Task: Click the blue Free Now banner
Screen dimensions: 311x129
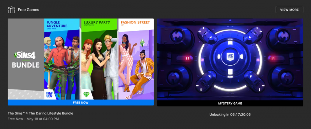Action: [x=81, y=103]
